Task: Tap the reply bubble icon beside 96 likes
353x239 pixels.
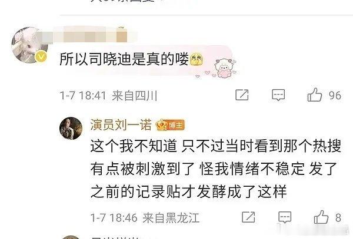Action: (278, 95)
